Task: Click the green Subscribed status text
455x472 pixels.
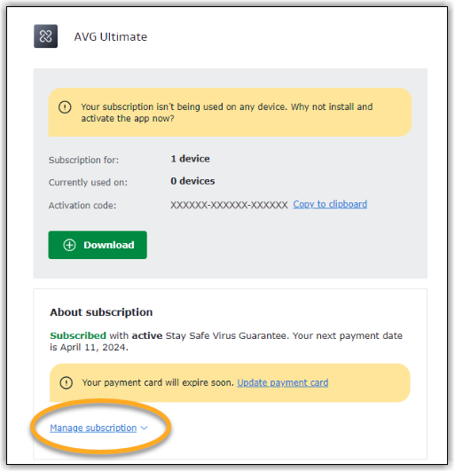Action: click(x=78, y=335)
